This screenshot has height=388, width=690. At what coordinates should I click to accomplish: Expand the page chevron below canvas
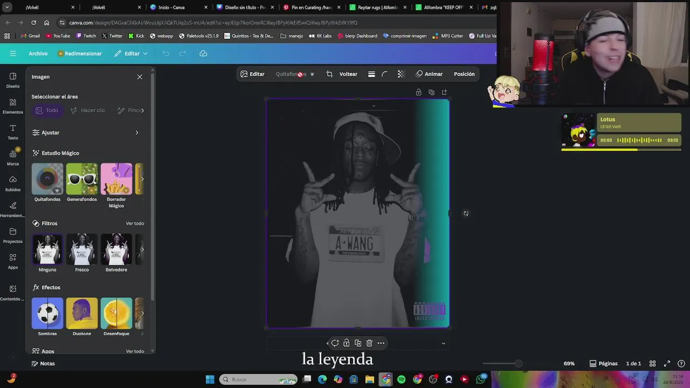[444, 343]
